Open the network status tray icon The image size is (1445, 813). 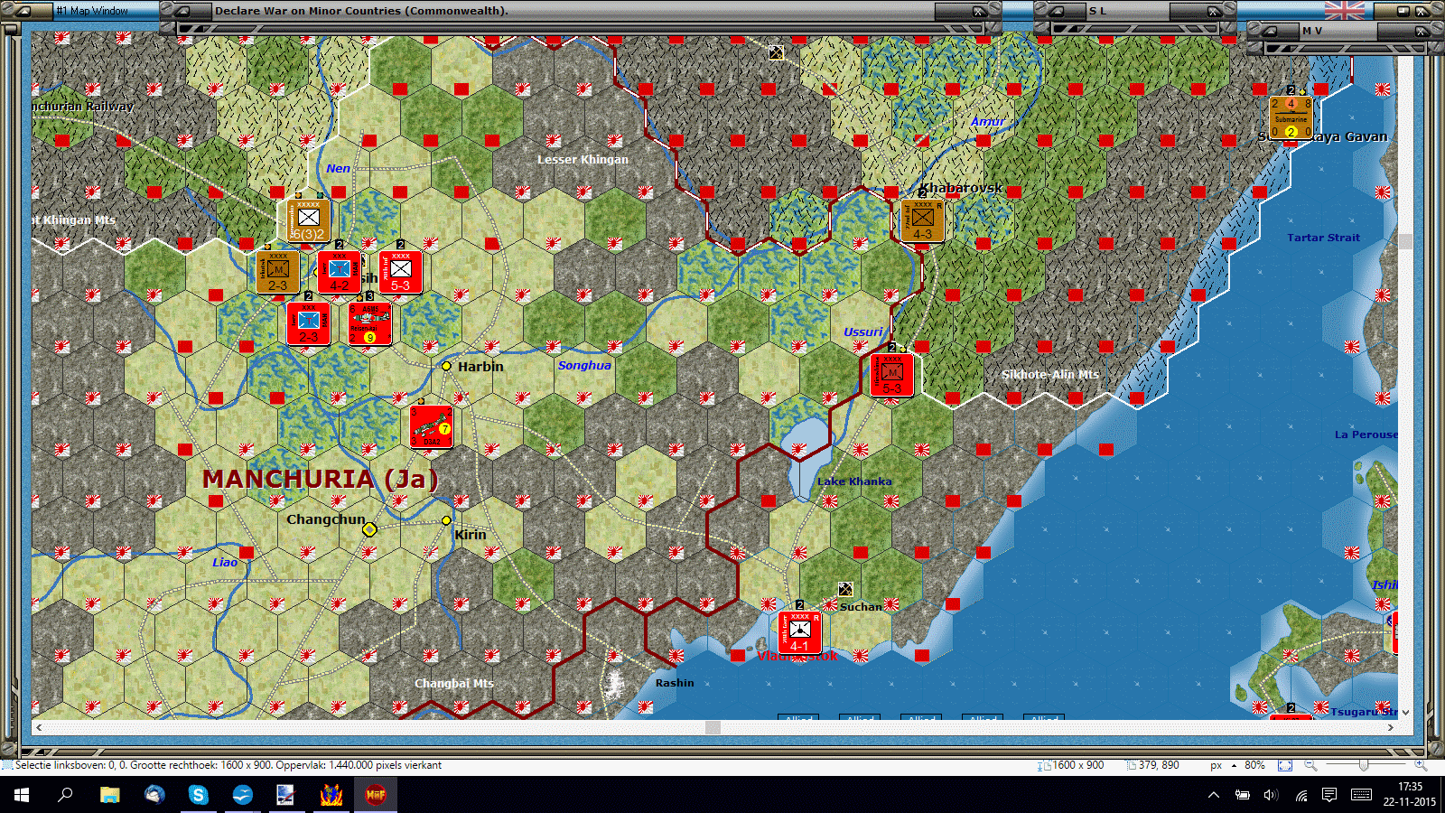coord(1300,795)
